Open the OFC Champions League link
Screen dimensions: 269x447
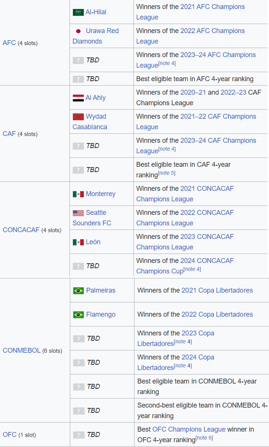(189, 429)
